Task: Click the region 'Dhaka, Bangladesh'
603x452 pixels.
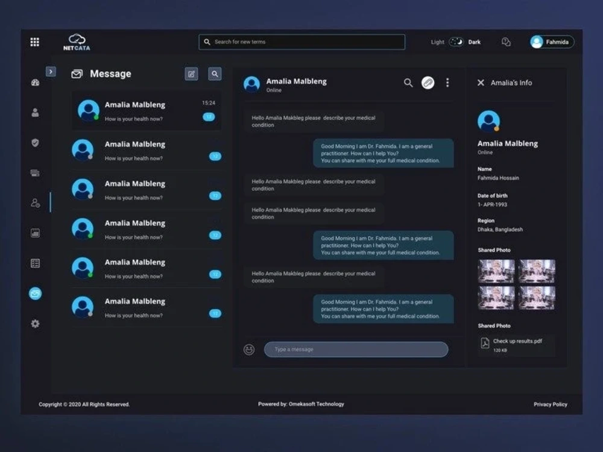Action: tap(500, 230)
